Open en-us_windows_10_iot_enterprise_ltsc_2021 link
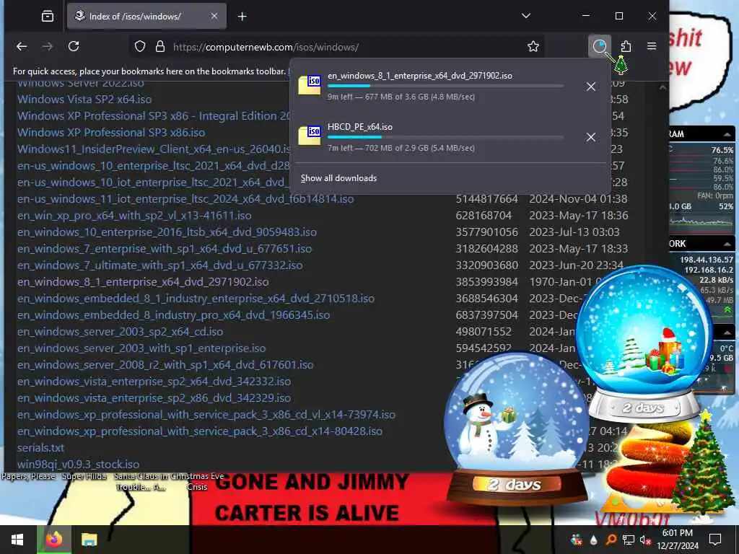The width and height of the screenshot is (739, 554). [x=154, y=183]
